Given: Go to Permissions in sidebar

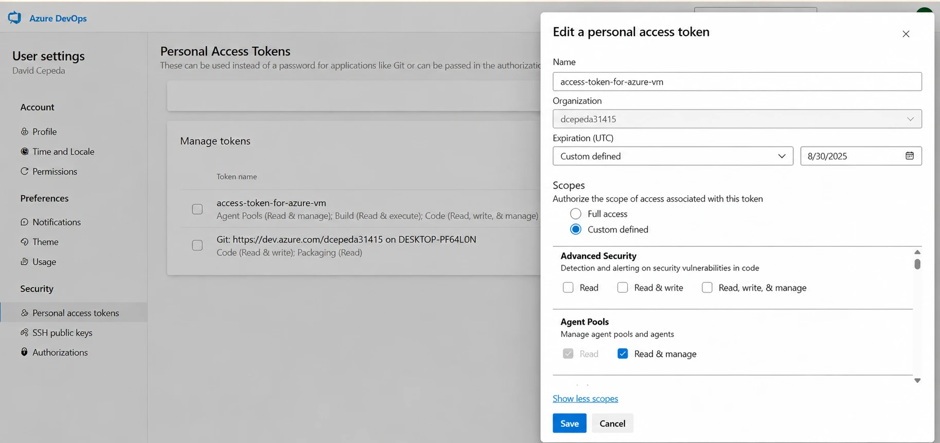Looking at the screenshot, I should pyautogui.click(x=55, y=171).
